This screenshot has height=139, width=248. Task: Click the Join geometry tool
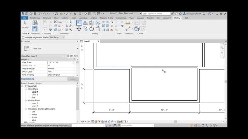pos(58,30)
